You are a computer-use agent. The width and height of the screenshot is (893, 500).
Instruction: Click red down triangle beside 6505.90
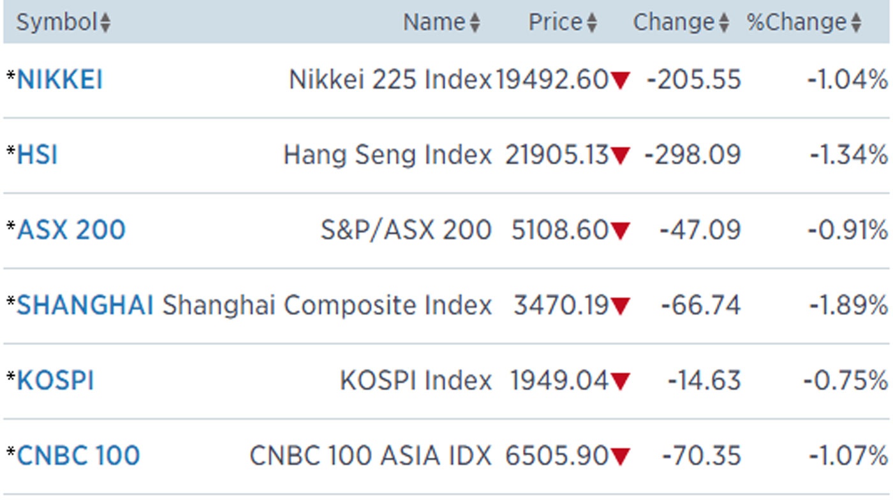620,457
